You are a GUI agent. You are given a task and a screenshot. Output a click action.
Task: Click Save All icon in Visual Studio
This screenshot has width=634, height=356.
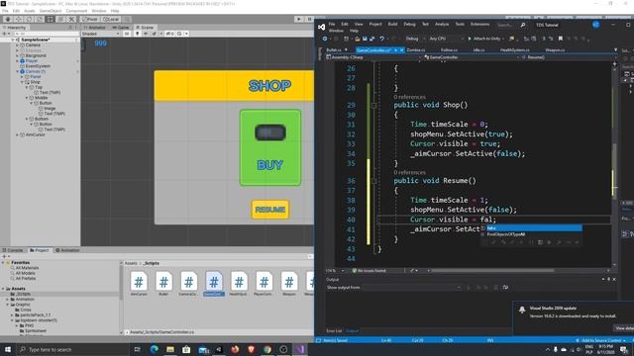372,39
